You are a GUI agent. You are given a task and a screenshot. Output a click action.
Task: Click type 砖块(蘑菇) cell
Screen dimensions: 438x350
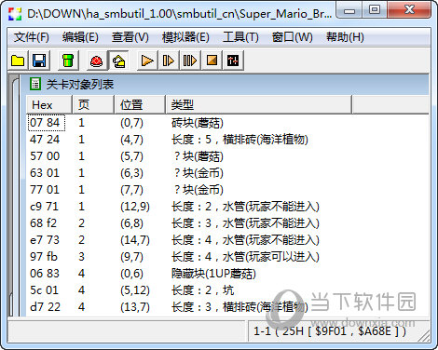pos(198,123)
